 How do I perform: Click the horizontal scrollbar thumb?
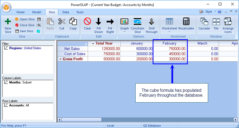pos(82,120)
